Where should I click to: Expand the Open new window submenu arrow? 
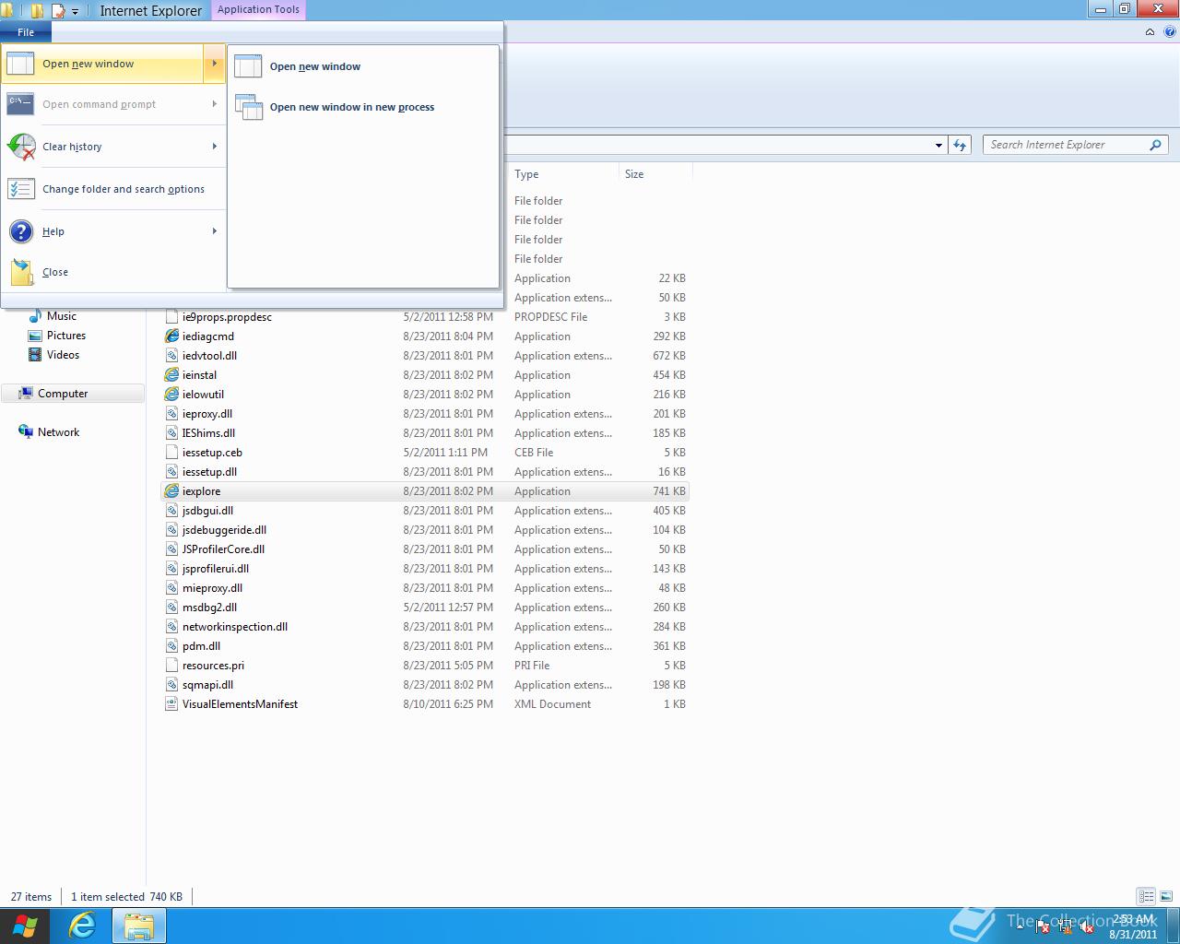(214, 64)
